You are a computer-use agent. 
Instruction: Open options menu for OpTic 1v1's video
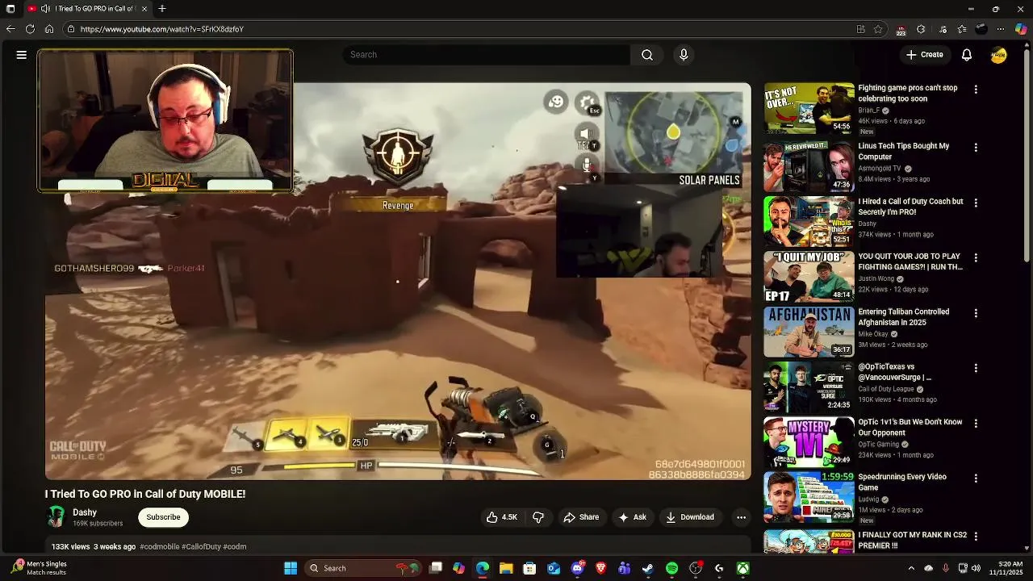pos(976,423)
